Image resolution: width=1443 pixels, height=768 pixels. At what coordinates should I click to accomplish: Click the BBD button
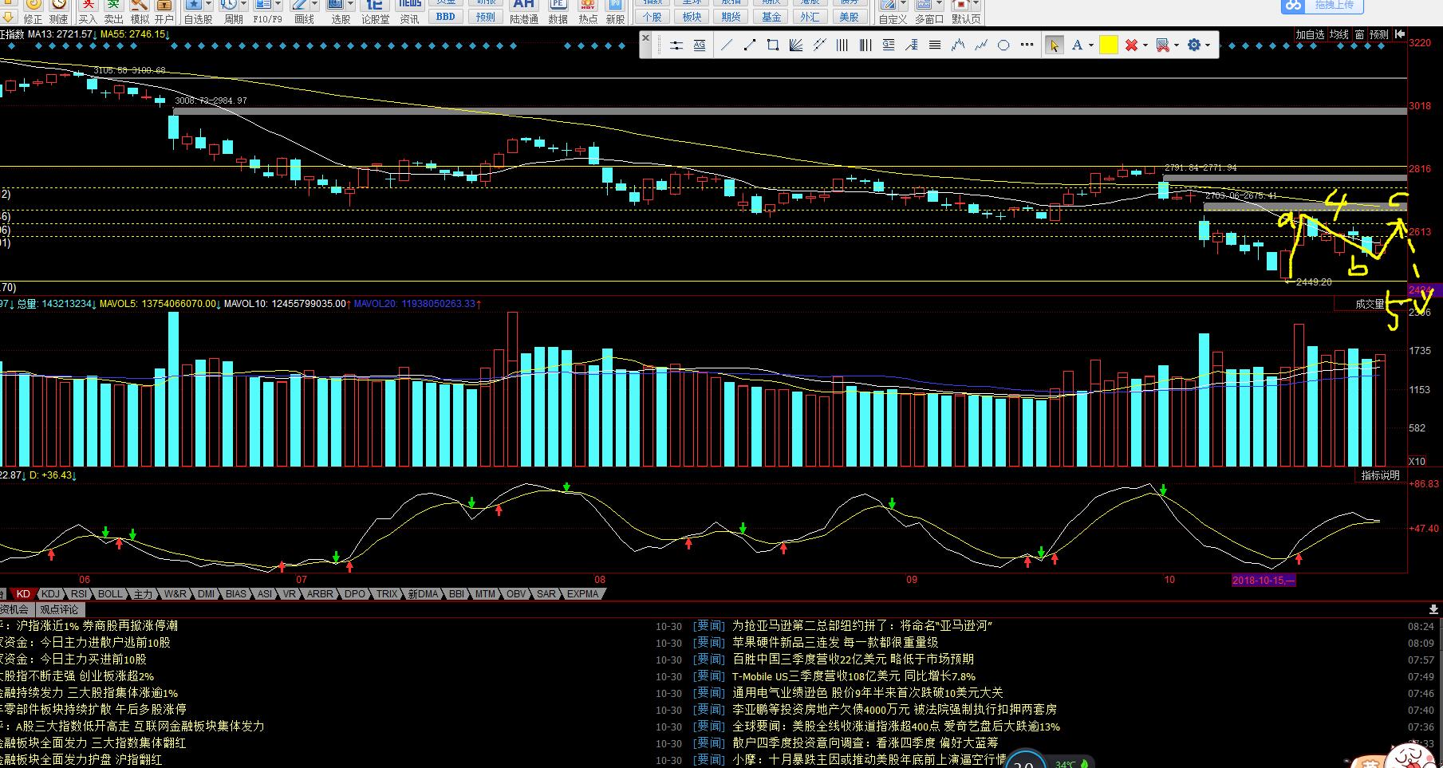tap(446, 17)
